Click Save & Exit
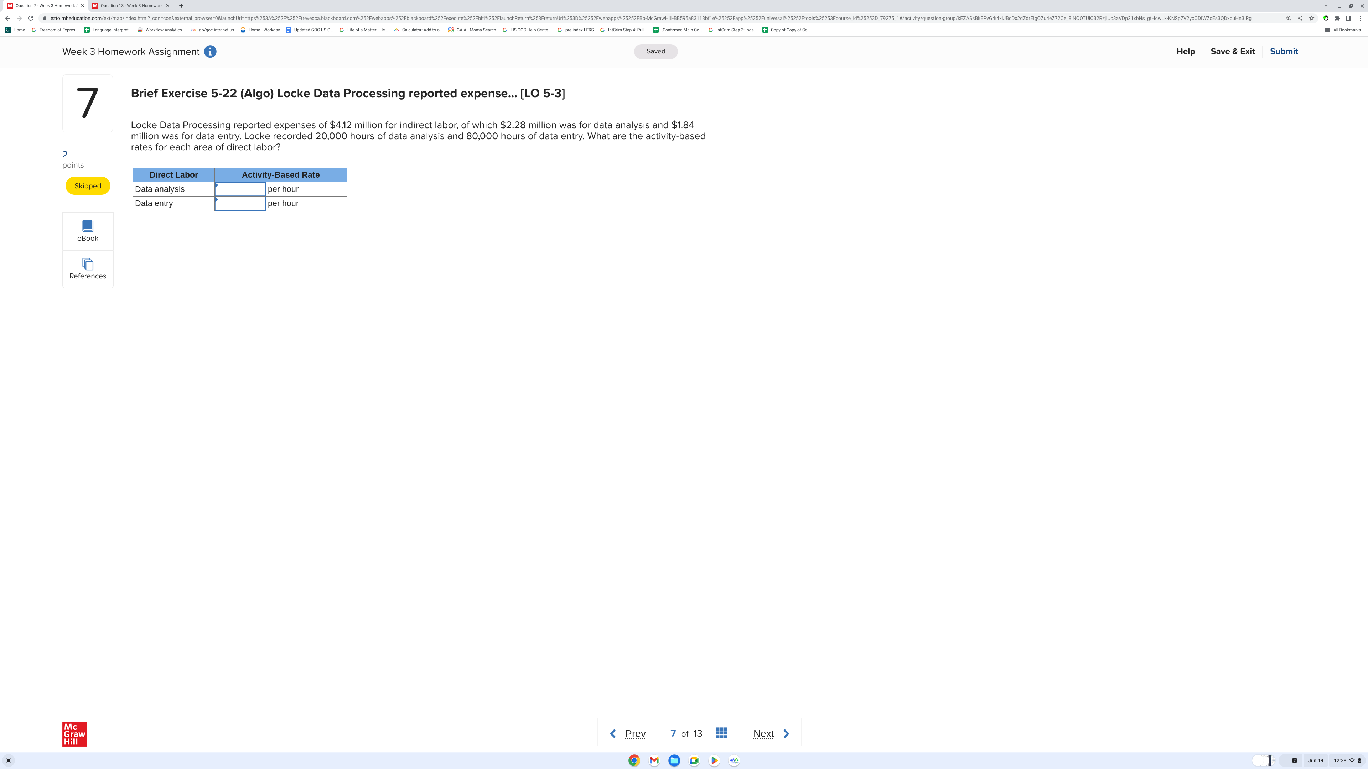Image resolution: width=1368 pixels, height=769 pixels. tap(1232, 52)
